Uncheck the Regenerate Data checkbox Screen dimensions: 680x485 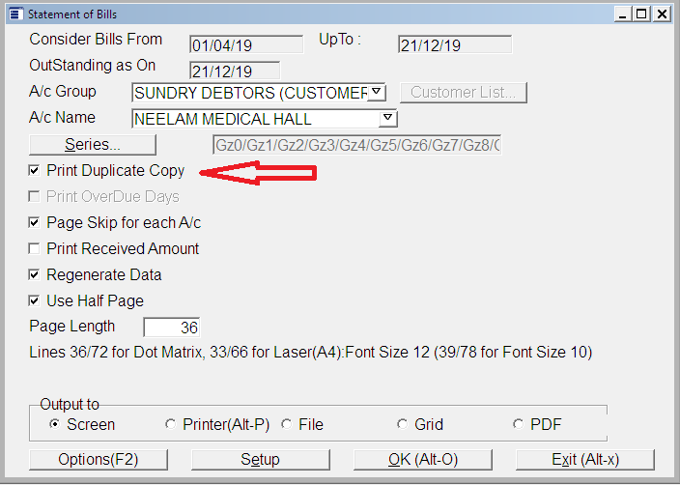34,274
